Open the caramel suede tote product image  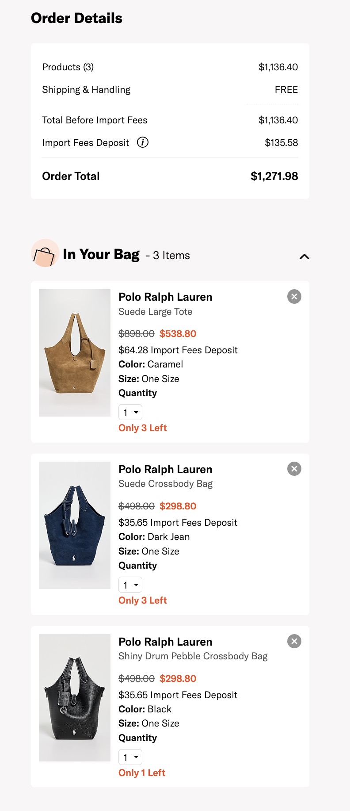click(75, 353)
